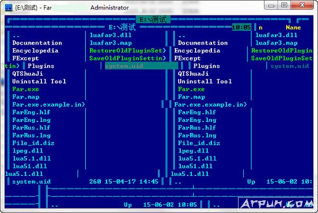Select SaveOldPluginSettin file in left panel
Screen dimensions: 318x213
click(x=128, y=58)
